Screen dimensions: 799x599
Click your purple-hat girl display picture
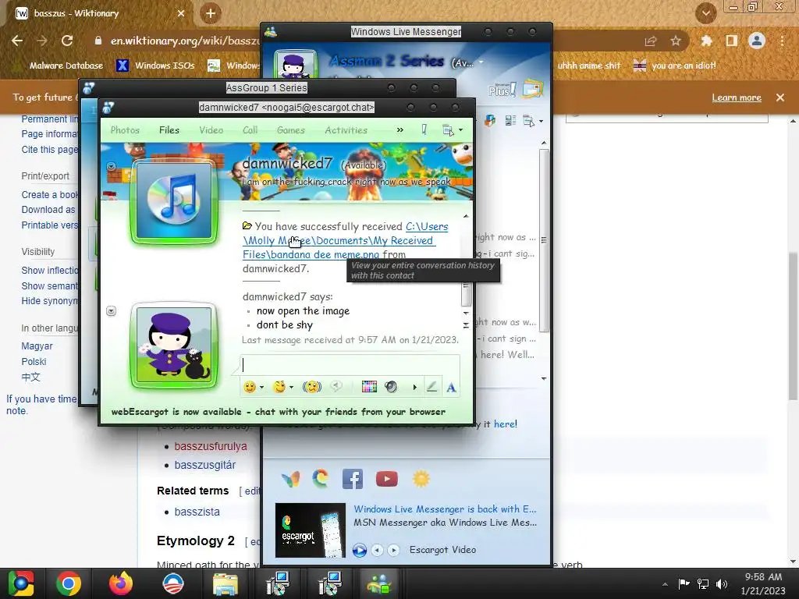[x=174, y=346]
